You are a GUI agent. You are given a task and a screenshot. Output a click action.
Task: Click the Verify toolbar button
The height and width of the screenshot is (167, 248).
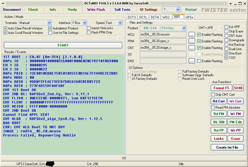click(72, 10)
